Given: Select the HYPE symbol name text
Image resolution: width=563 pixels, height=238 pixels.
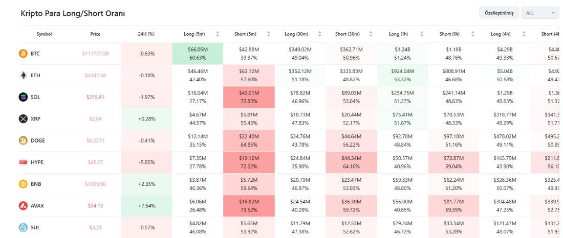Looking at the screenshot, I should click(37, 162).
